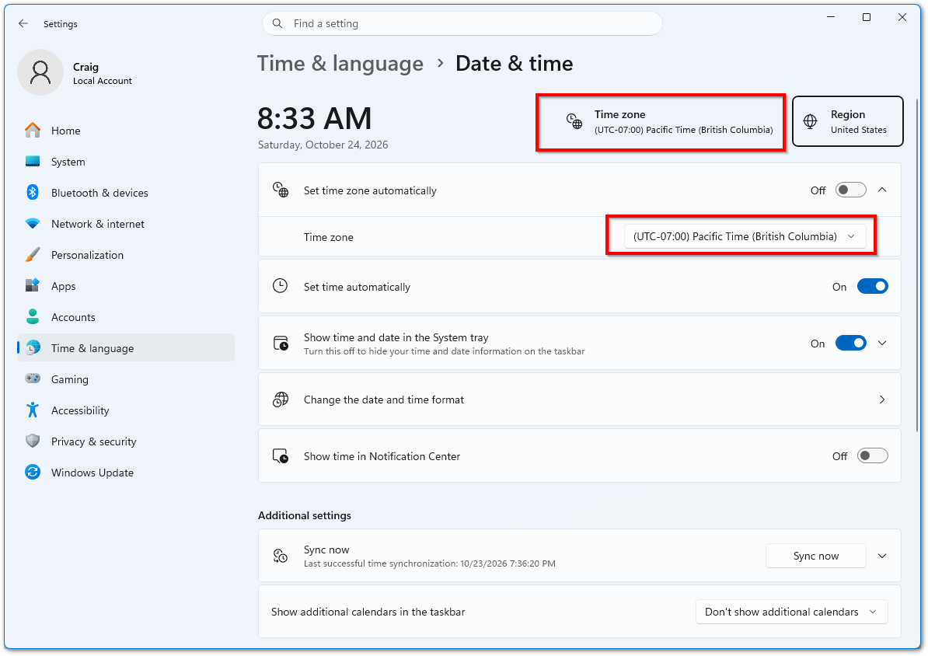
Task: Open the Don't show additional calendars dropdown
Action: coord(791,612)
